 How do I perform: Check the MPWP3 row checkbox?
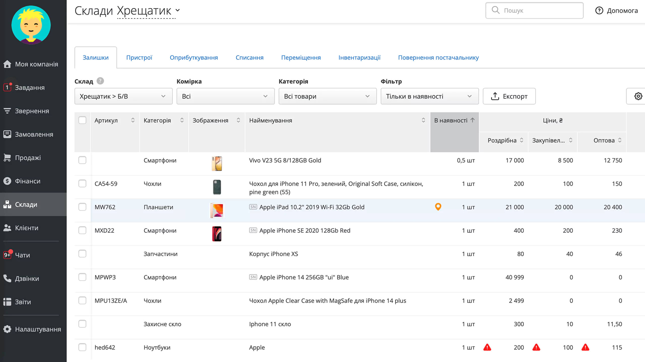82,277
